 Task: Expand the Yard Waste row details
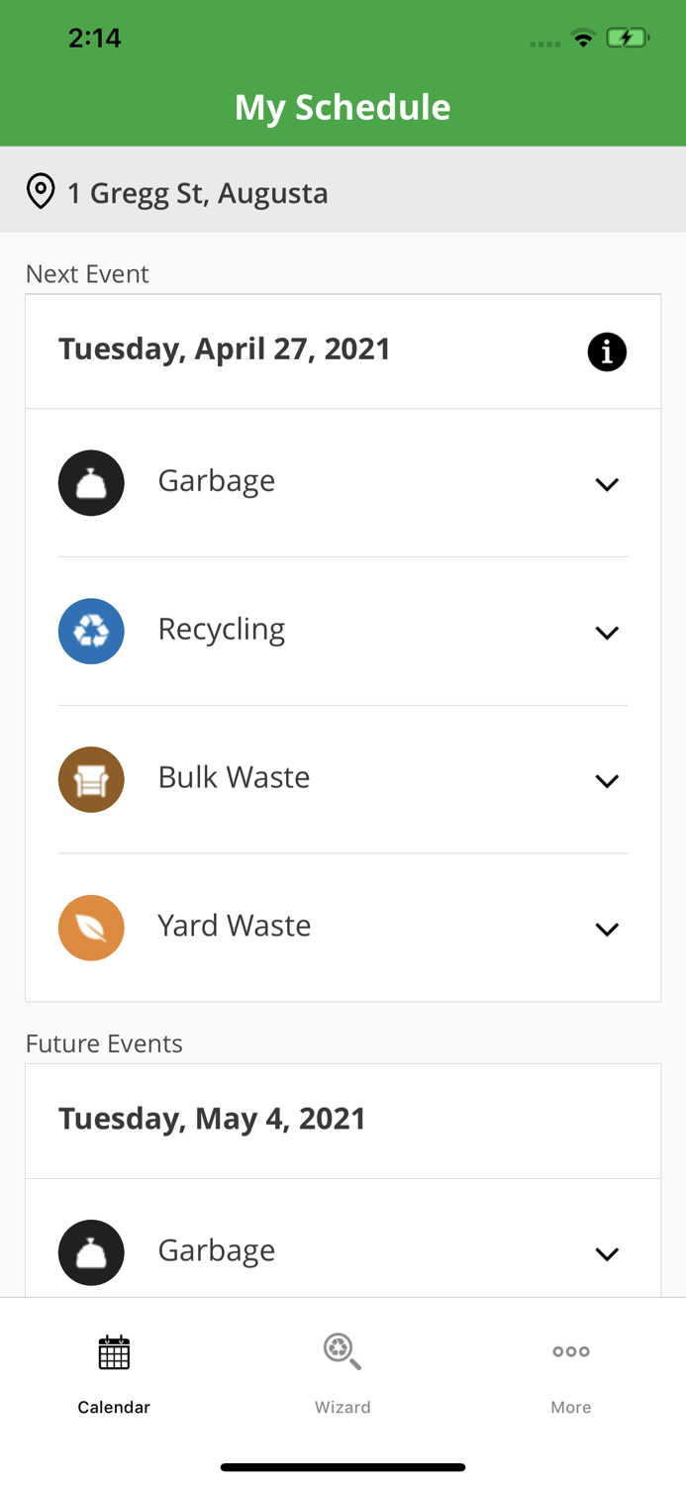click(x=607, y=929)
